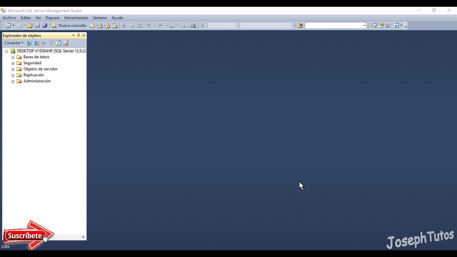Click the Cut scissors icon
The height and width of the screenshot is (257, 457).
coord(124,26)
